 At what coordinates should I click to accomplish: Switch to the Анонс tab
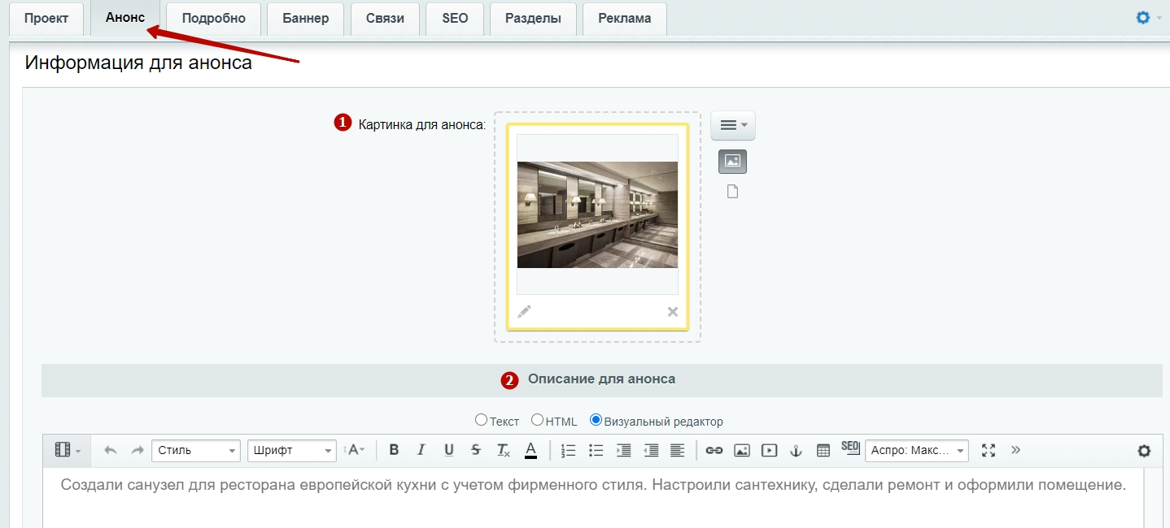(125, 18)
